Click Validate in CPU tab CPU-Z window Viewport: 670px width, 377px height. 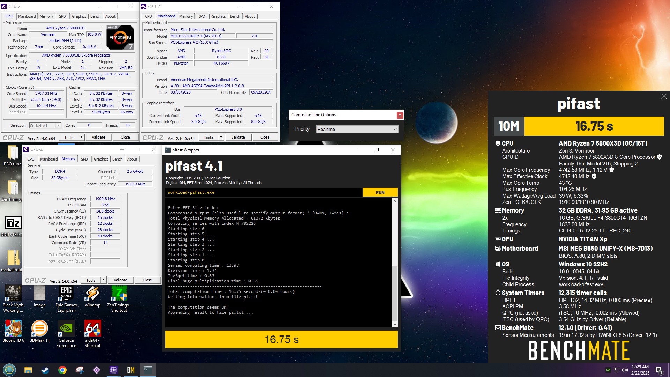click(98, 137)
